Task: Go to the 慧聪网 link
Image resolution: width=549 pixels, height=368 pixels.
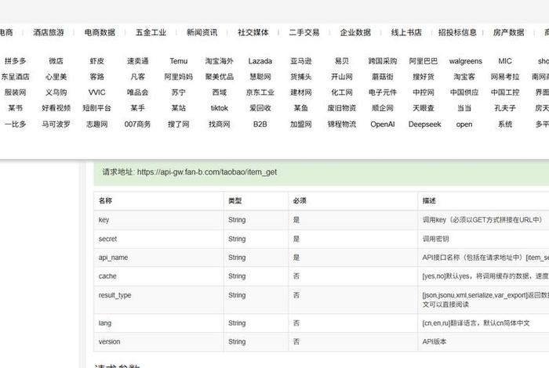Action: coord(260,77)
